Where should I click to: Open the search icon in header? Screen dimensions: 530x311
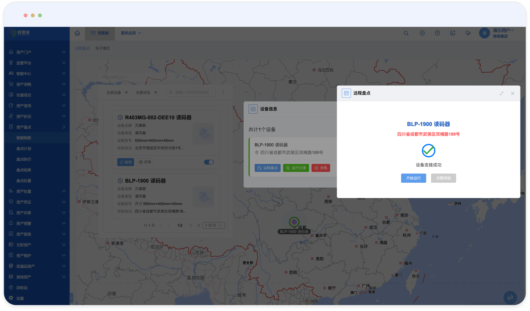[x=406, y=33]
